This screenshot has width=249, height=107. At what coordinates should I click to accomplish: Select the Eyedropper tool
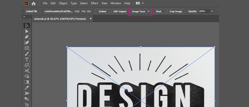27,88
